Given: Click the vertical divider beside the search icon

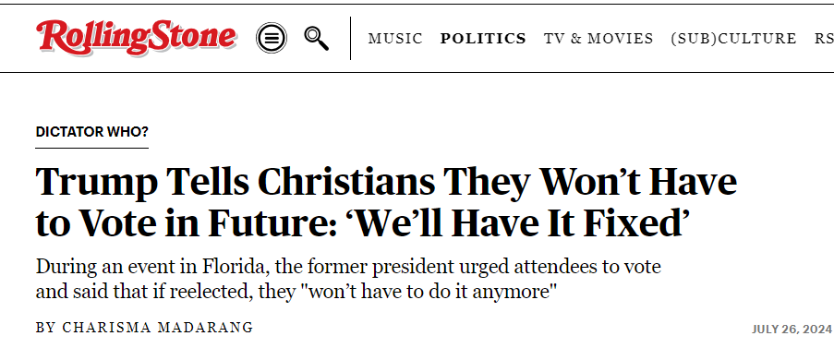Looking at the screenshot, I should [351, 38].
